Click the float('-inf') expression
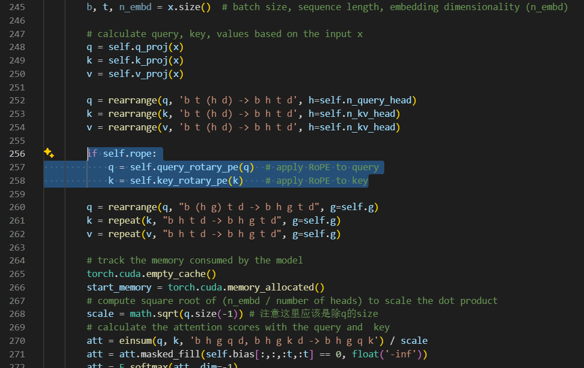Viewport: 584px width, 368px height. pyautogui.click(x=388, y=355)
